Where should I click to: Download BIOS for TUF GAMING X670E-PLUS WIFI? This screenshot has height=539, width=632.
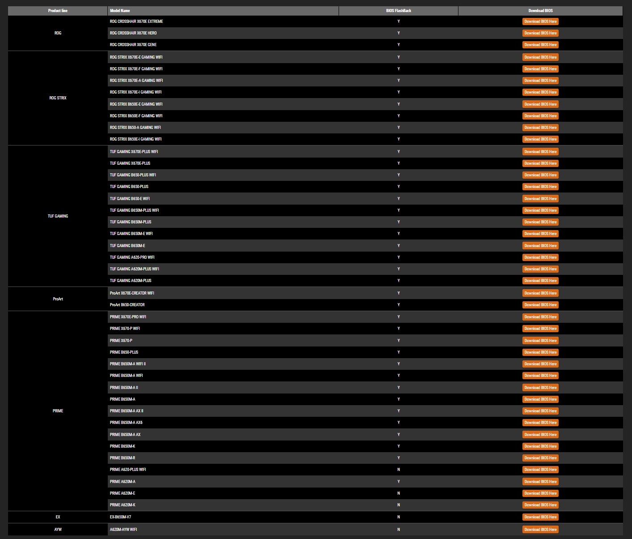(x=540, y=152)
